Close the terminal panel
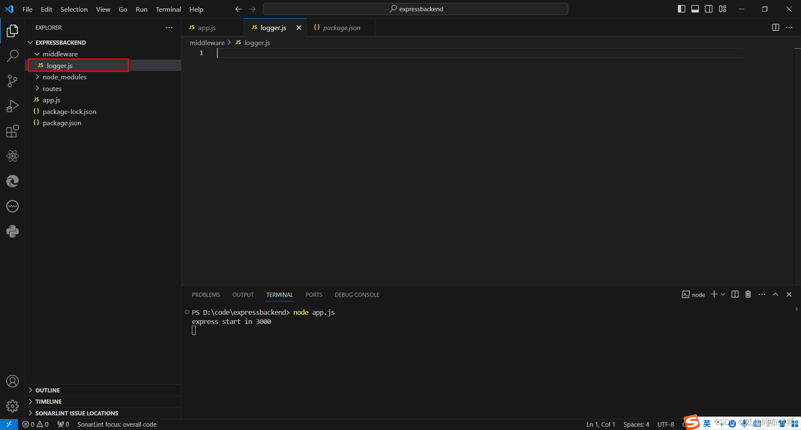 click(789, 294)
